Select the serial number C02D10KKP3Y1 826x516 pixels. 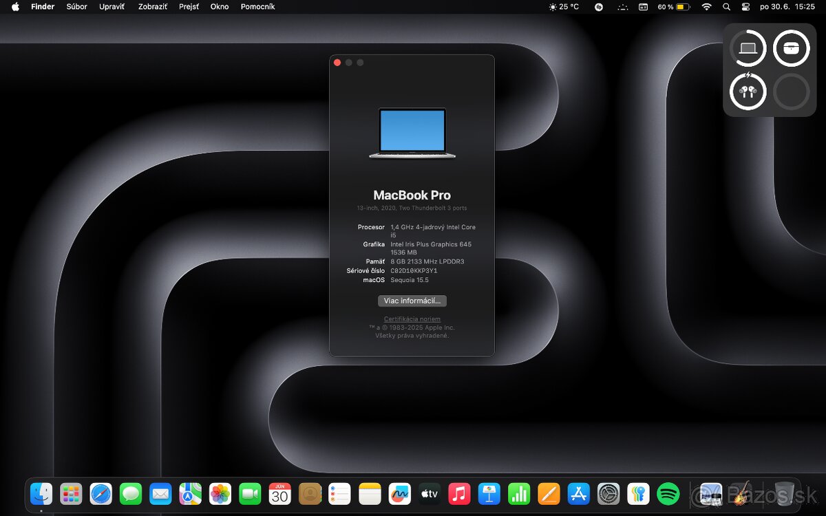click(414, 271)
